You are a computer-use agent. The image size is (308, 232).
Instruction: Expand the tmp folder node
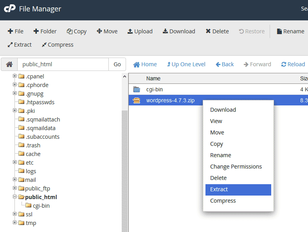[14, 222]
